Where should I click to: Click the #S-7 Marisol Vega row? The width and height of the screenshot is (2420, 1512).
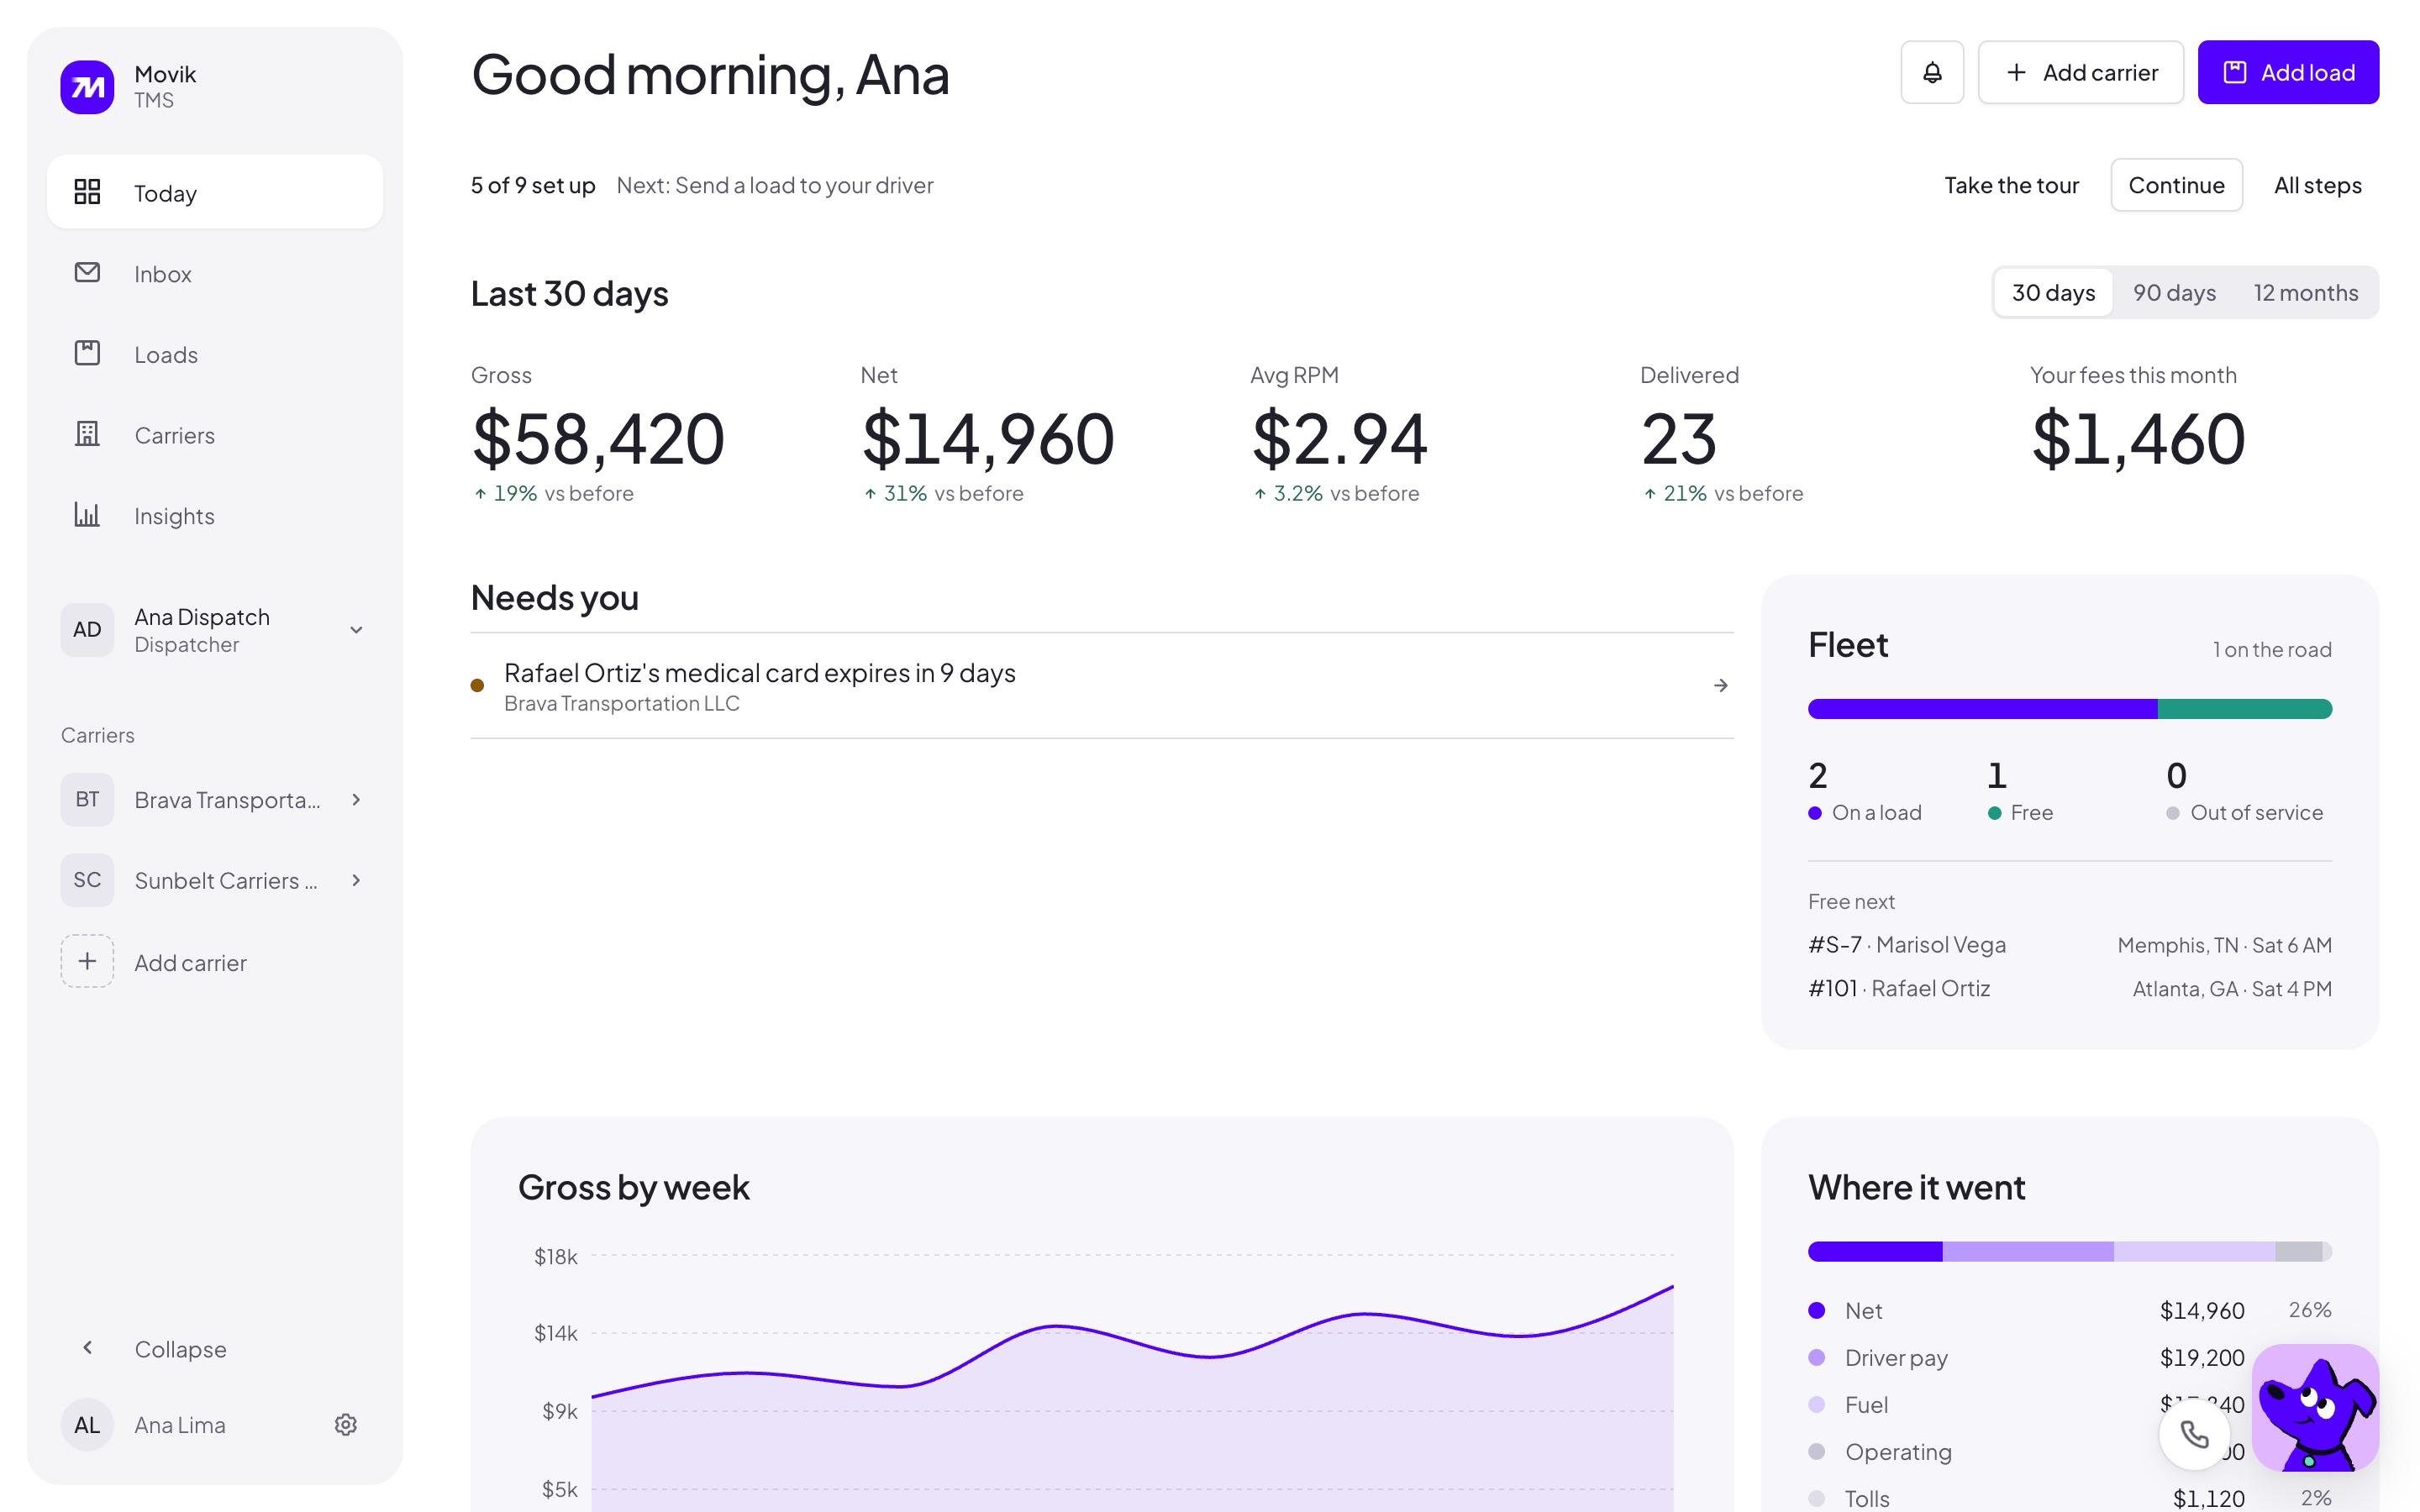coord(2069,945)
